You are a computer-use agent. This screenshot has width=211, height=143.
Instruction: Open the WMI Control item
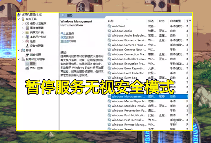[34, 68]
